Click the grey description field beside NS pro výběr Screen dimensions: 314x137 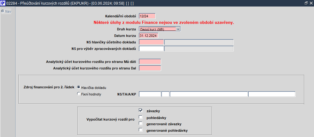pos(199,49)
